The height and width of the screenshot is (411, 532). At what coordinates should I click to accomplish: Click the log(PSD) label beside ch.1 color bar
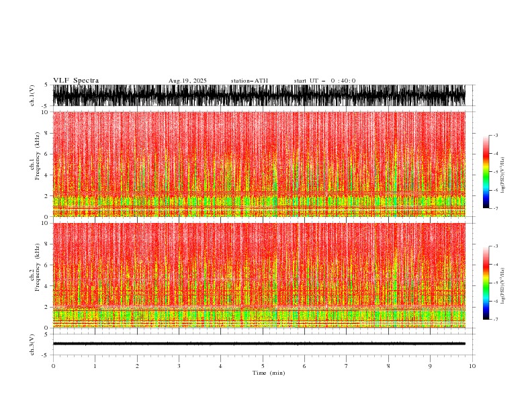pos(503,175)
